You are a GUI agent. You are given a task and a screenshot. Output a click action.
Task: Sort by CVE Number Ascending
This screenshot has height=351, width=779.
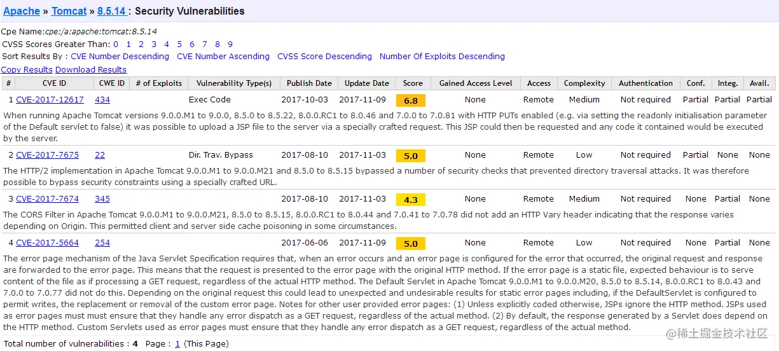[223, 57]
